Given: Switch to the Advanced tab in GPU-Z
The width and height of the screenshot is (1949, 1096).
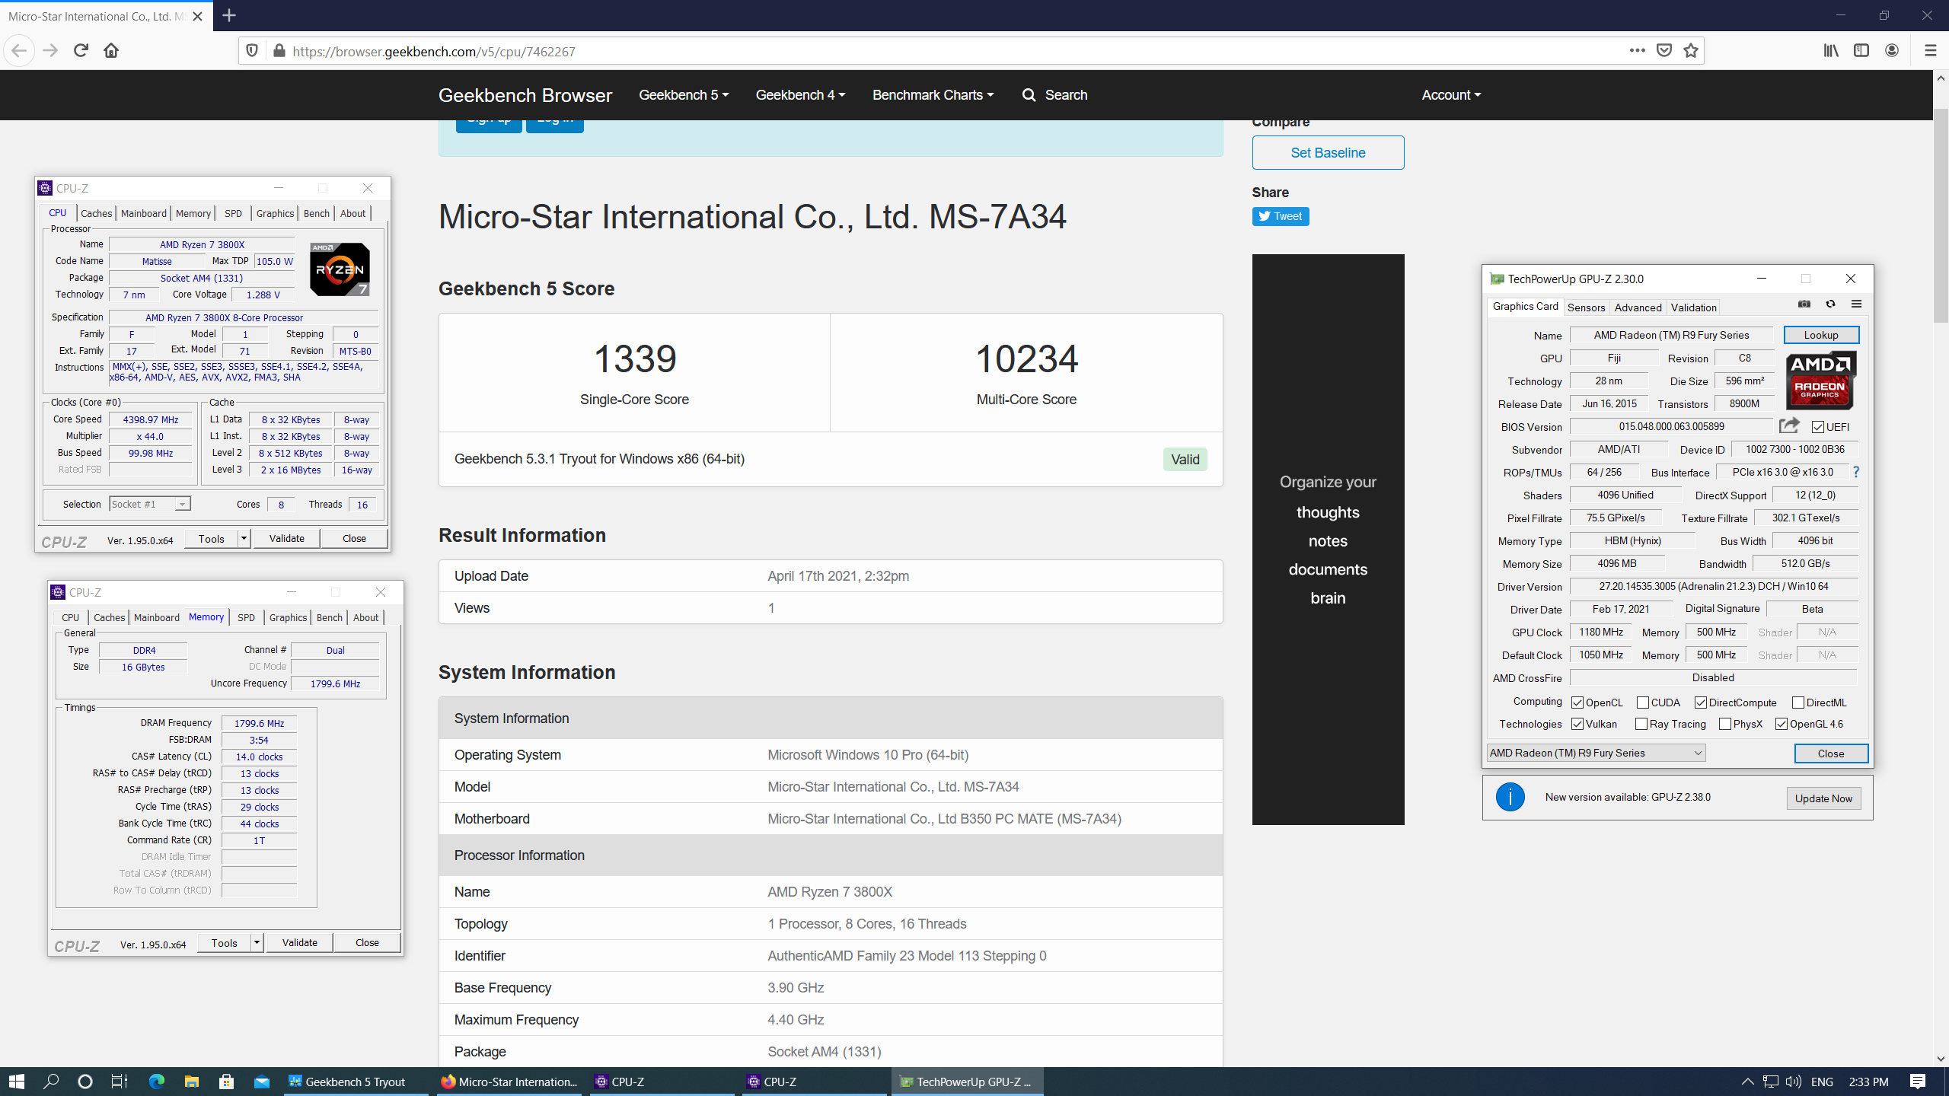Looking at the screenshot, I should click(1638, 307).
